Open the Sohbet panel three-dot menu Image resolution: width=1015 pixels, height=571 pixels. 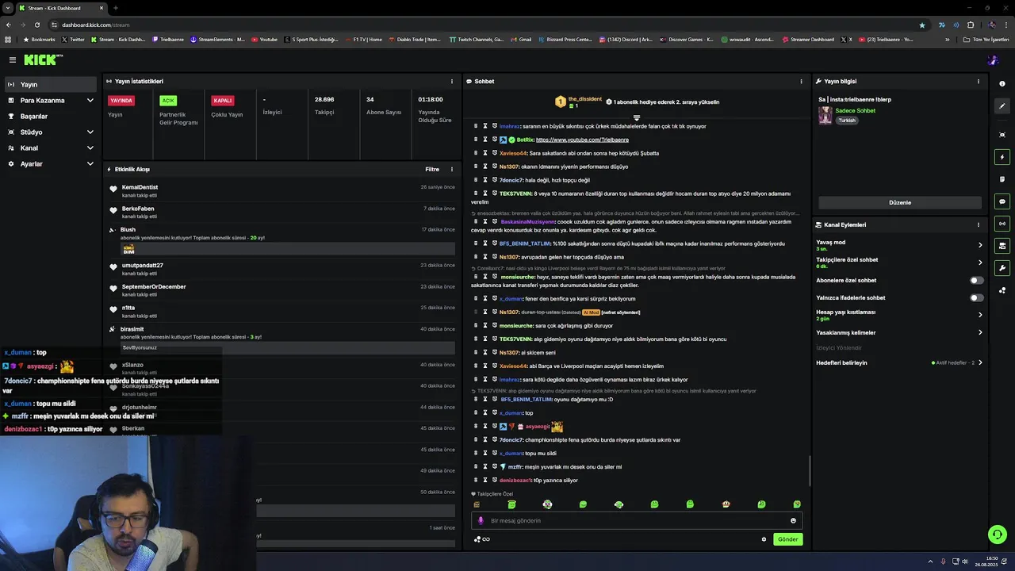pyautogui.click(x=801, y=81)
